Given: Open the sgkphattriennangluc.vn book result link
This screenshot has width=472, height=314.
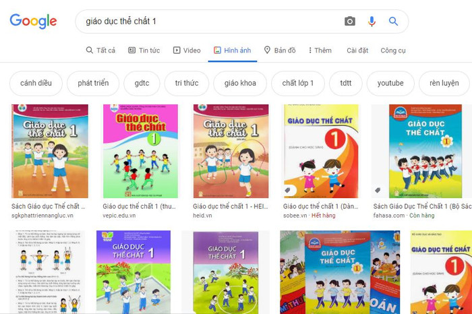Looking at the screenshot, I should pyautogui.click(x=48, y=206).
